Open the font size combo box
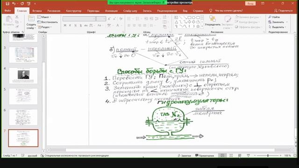 point(101,19)
